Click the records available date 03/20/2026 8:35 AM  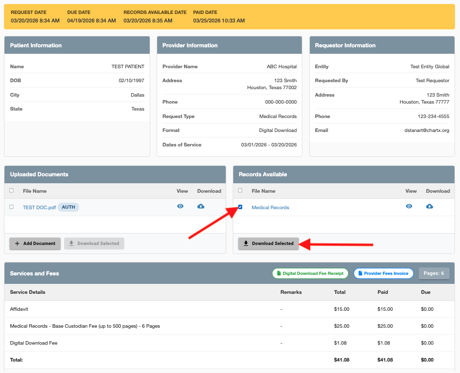tap(148, 20)
